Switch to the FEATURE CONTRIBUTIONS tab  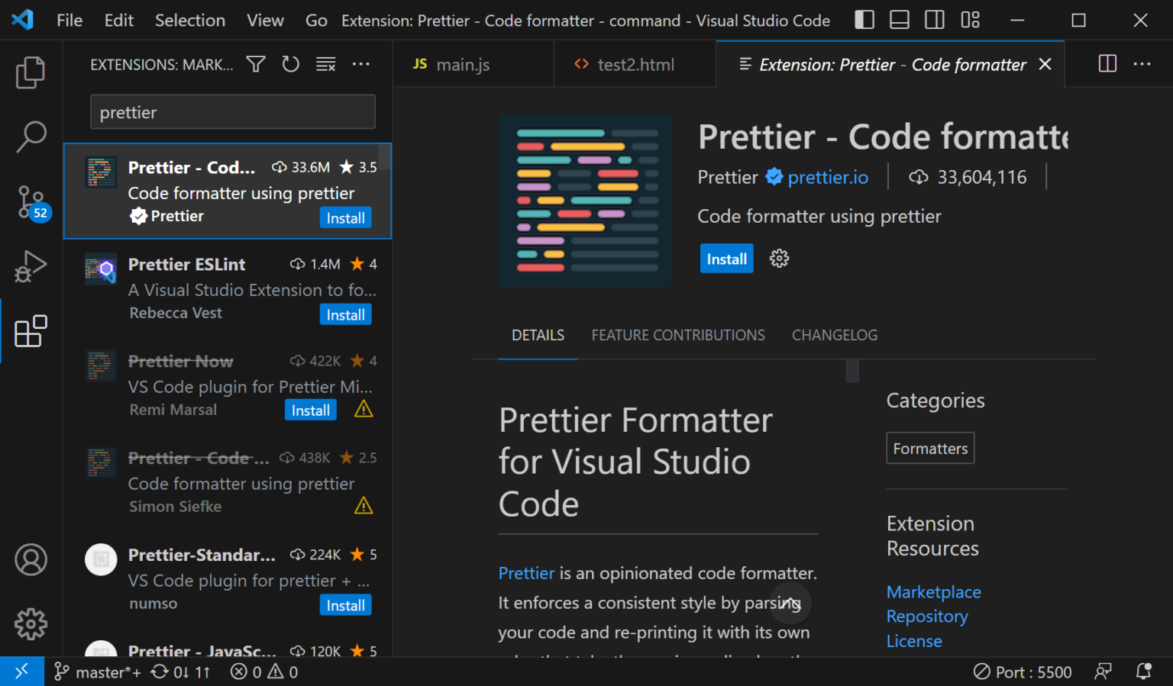(677, 335)
